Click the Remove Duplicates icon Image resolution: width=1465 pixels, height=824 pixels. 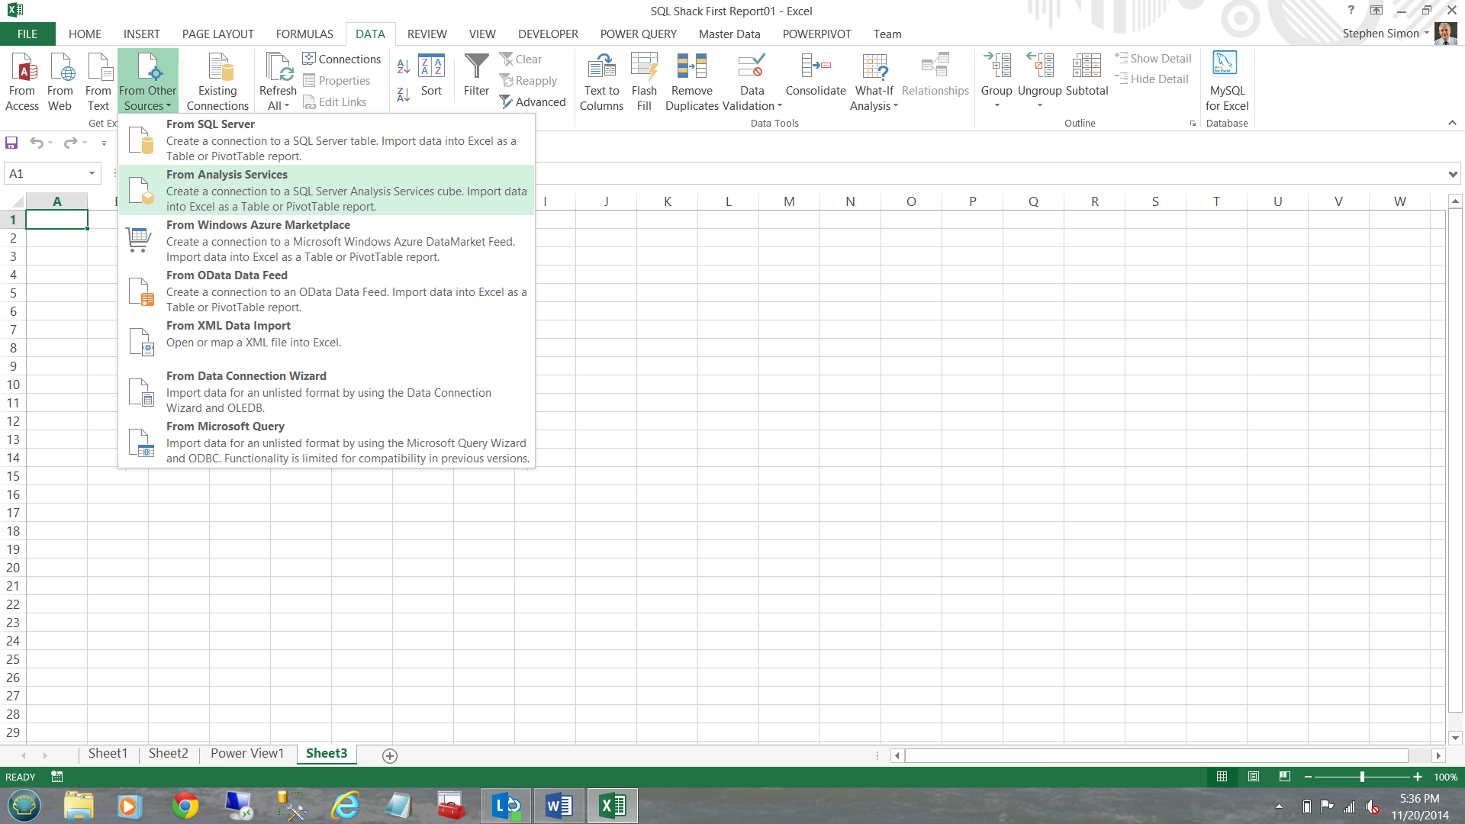click(x=691, y=67)
